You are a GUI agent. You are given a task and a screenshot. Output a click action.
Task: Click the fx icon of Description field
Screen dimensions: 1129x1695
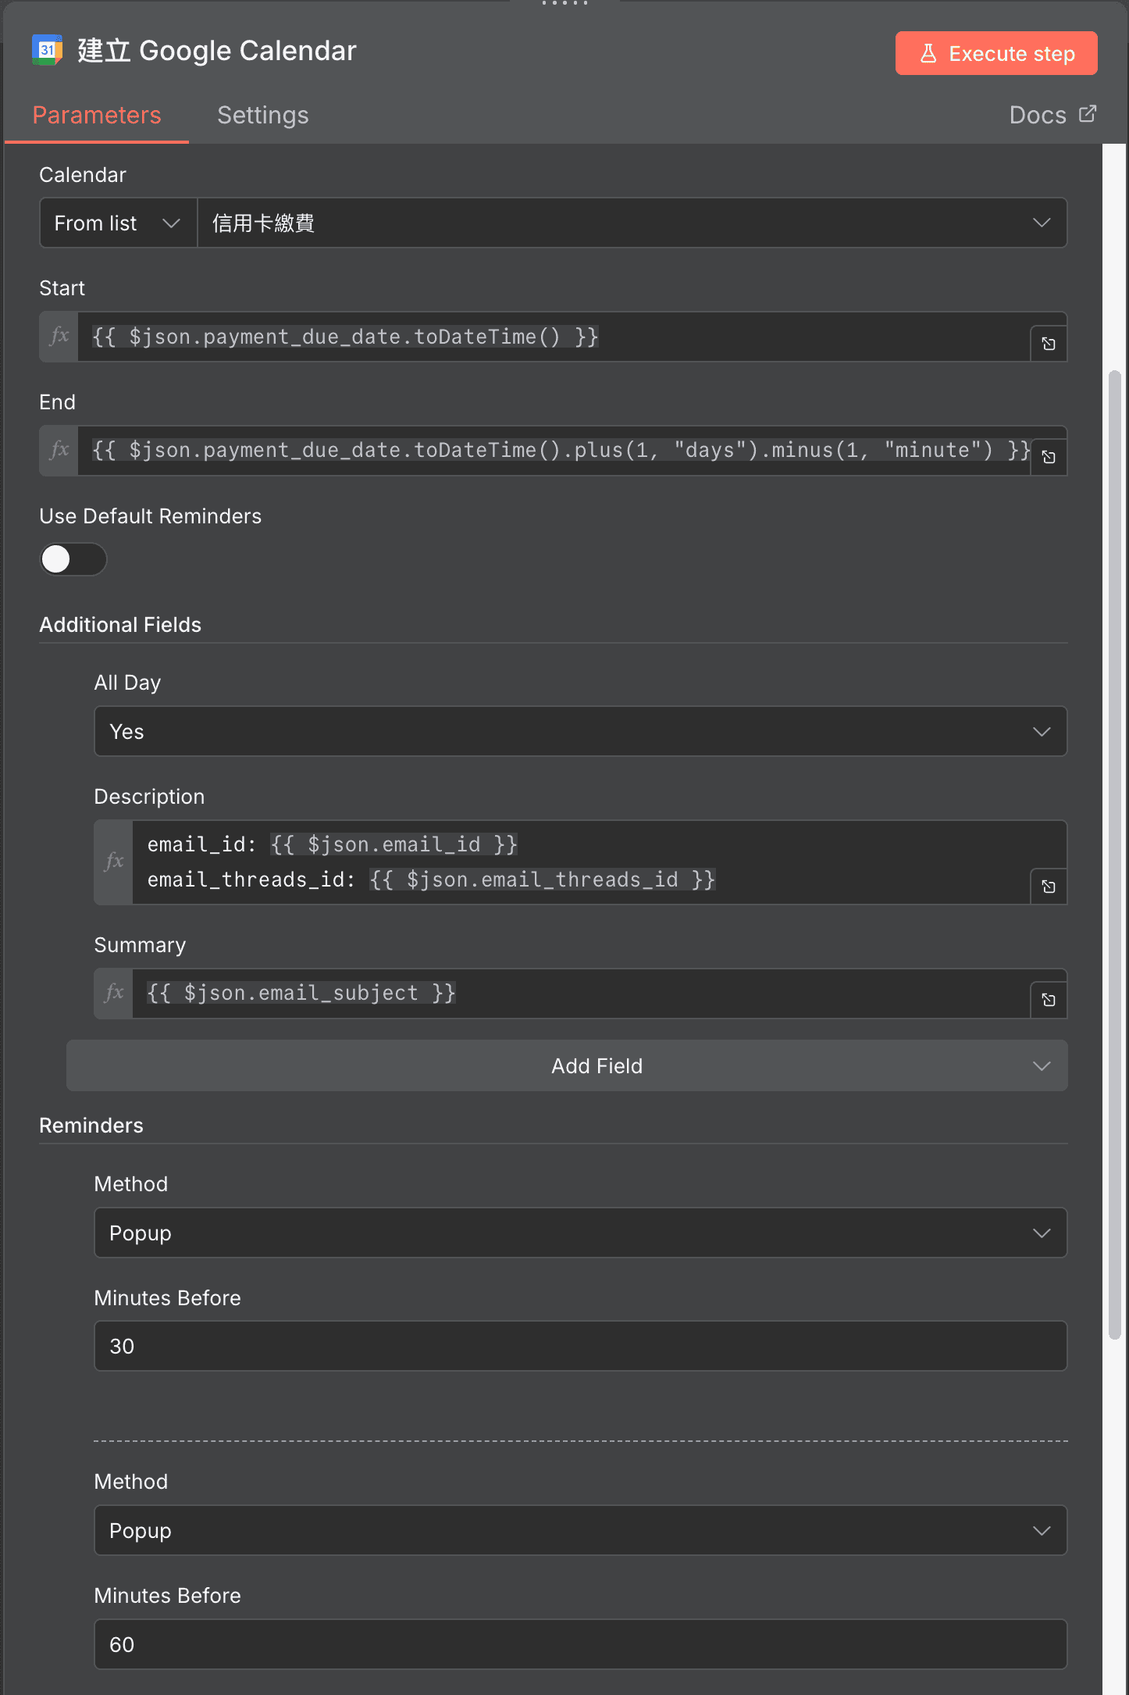[114, 862]
